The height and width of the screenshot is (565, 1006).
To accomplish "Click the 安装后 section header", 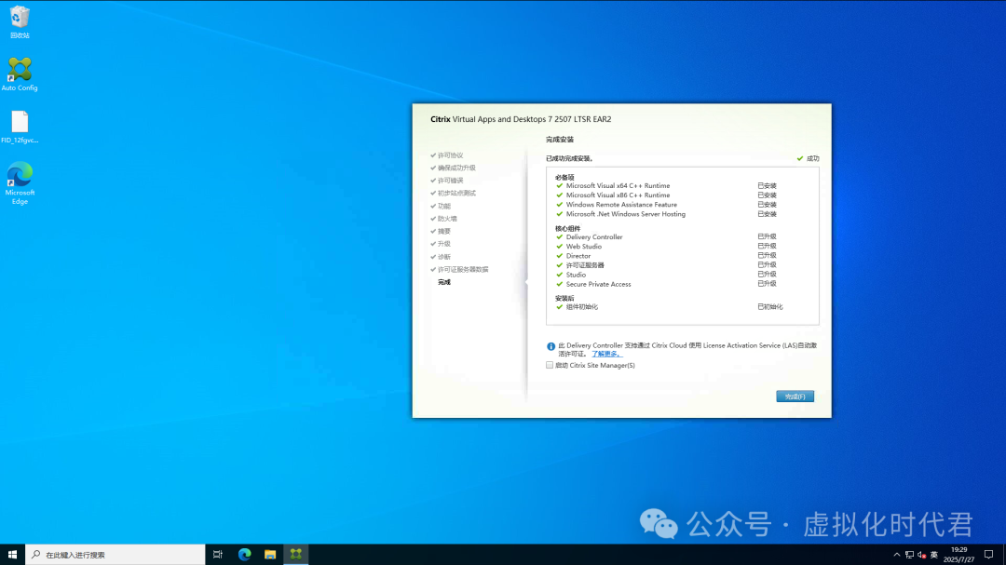I will (x=564, y=298).
